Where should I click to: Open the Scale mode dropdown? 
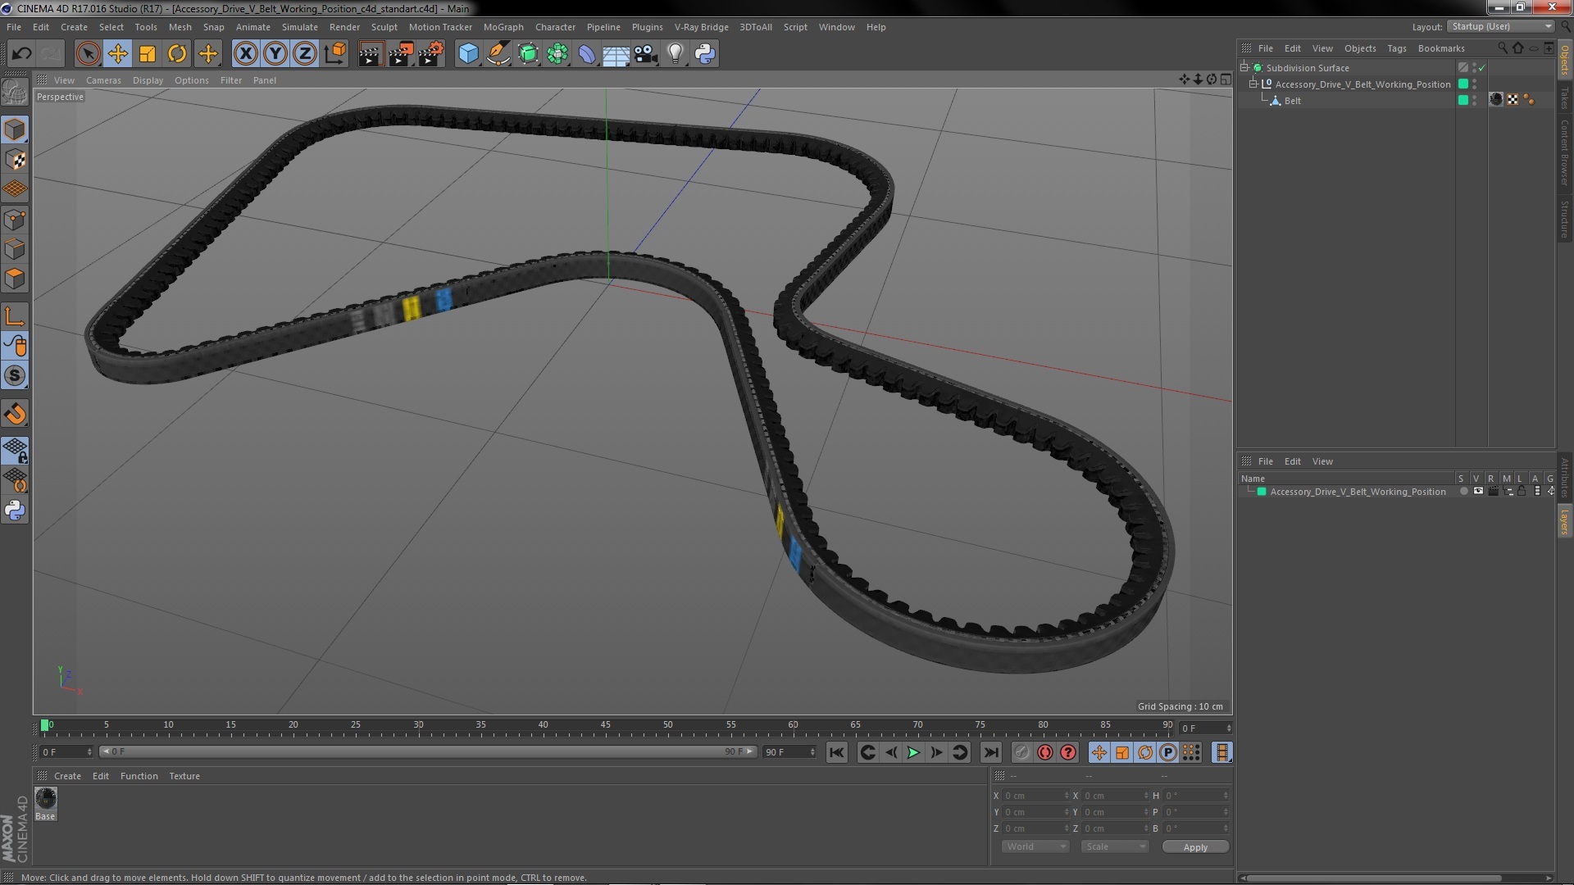click(x=1114, y=846)
